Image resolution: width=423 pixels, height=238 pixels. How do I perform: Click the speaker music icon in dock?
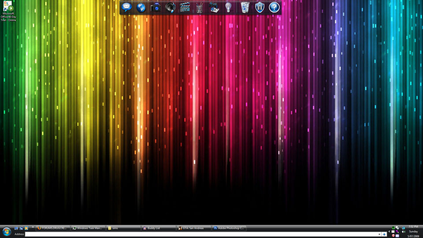pos(170,7)
